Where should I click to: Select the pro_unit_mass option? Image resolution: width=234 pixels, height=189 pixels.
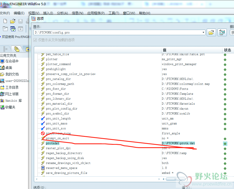point(56,123)
